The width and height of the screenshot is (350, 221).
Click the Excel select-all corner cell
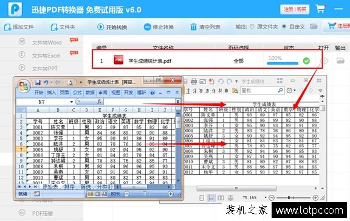[21, 110]
